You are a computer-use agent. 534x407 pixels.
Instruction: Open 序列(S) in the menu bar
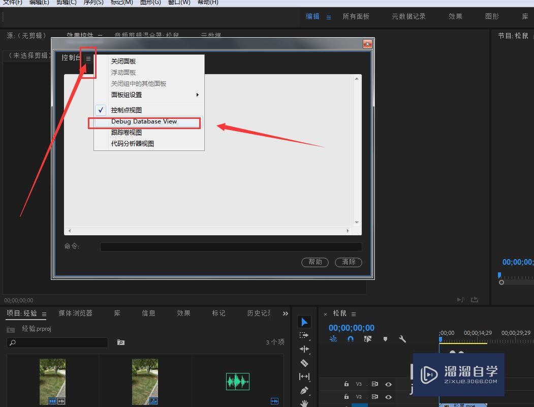[x=93, y=3]
